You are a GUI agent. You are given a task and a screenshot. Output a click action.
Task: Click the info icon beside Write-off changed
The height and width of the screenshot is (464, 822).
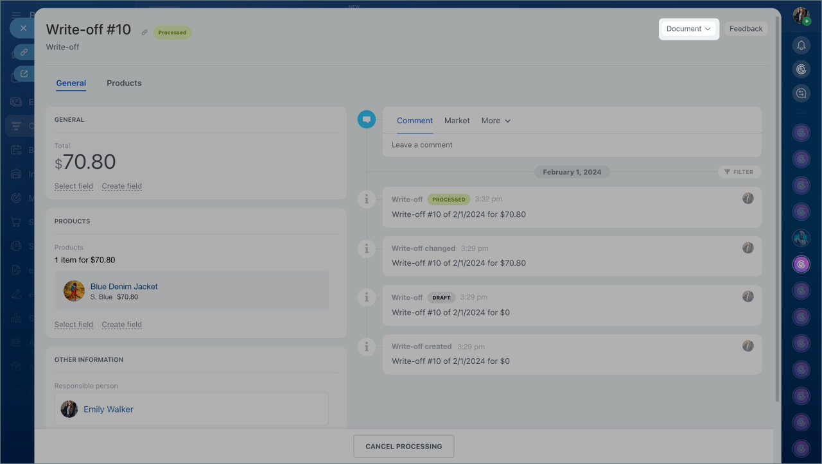pyautogui.click(x=366, y=248)
